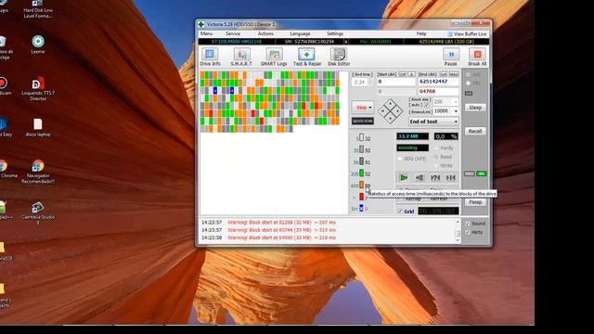Open the Leeme desktop icon
The height and width of the screenshot is (334, 594).
[38, 45]
